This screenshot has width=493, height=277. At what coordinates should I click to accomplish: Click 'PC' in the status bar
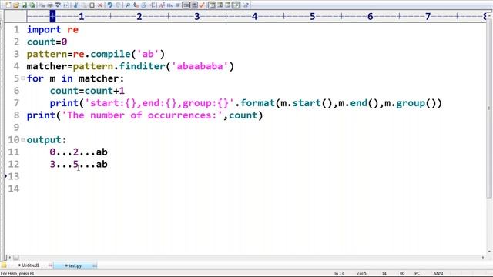coord(418,274)
